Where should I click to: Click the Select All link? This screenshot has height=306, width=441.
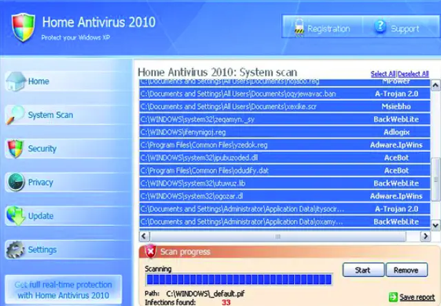383,74
